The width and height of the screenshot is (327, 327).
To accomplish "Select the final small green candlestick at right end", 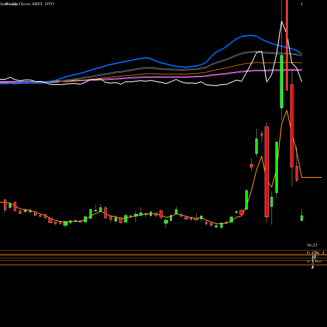I will 301,218.
